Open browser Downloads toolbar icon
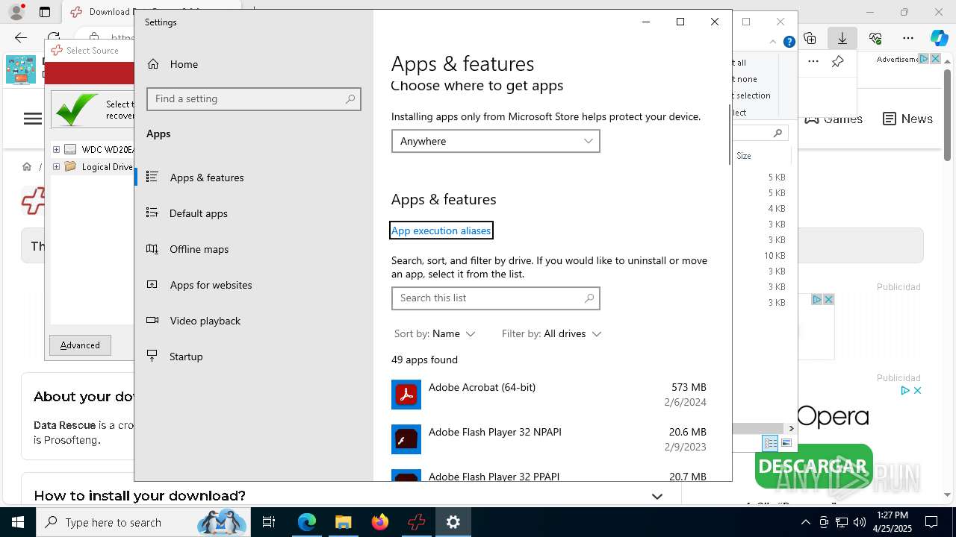This screenshot has width=956, height=537. point(842,37)
